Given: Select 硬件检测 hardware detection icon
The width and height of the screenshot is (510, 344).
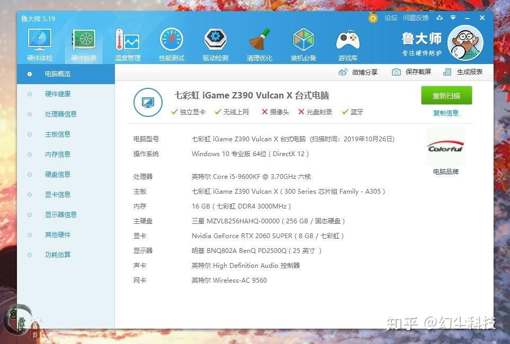Looking at the screenshot, I should pyautogui.click(x=84, y=45).
